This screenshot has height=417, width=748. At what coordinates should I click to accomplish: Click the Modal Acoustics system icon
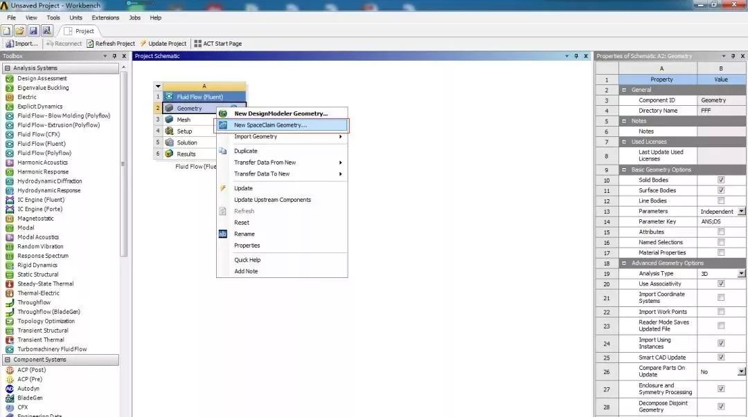click(x=10, y=237)
